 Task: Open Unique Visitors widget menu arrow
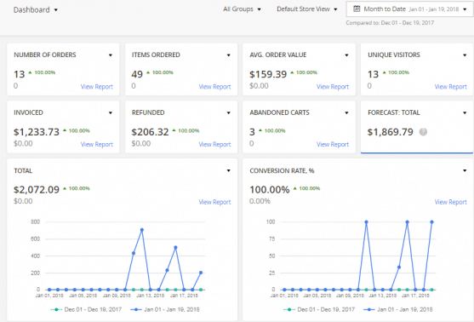click(465, 55)
